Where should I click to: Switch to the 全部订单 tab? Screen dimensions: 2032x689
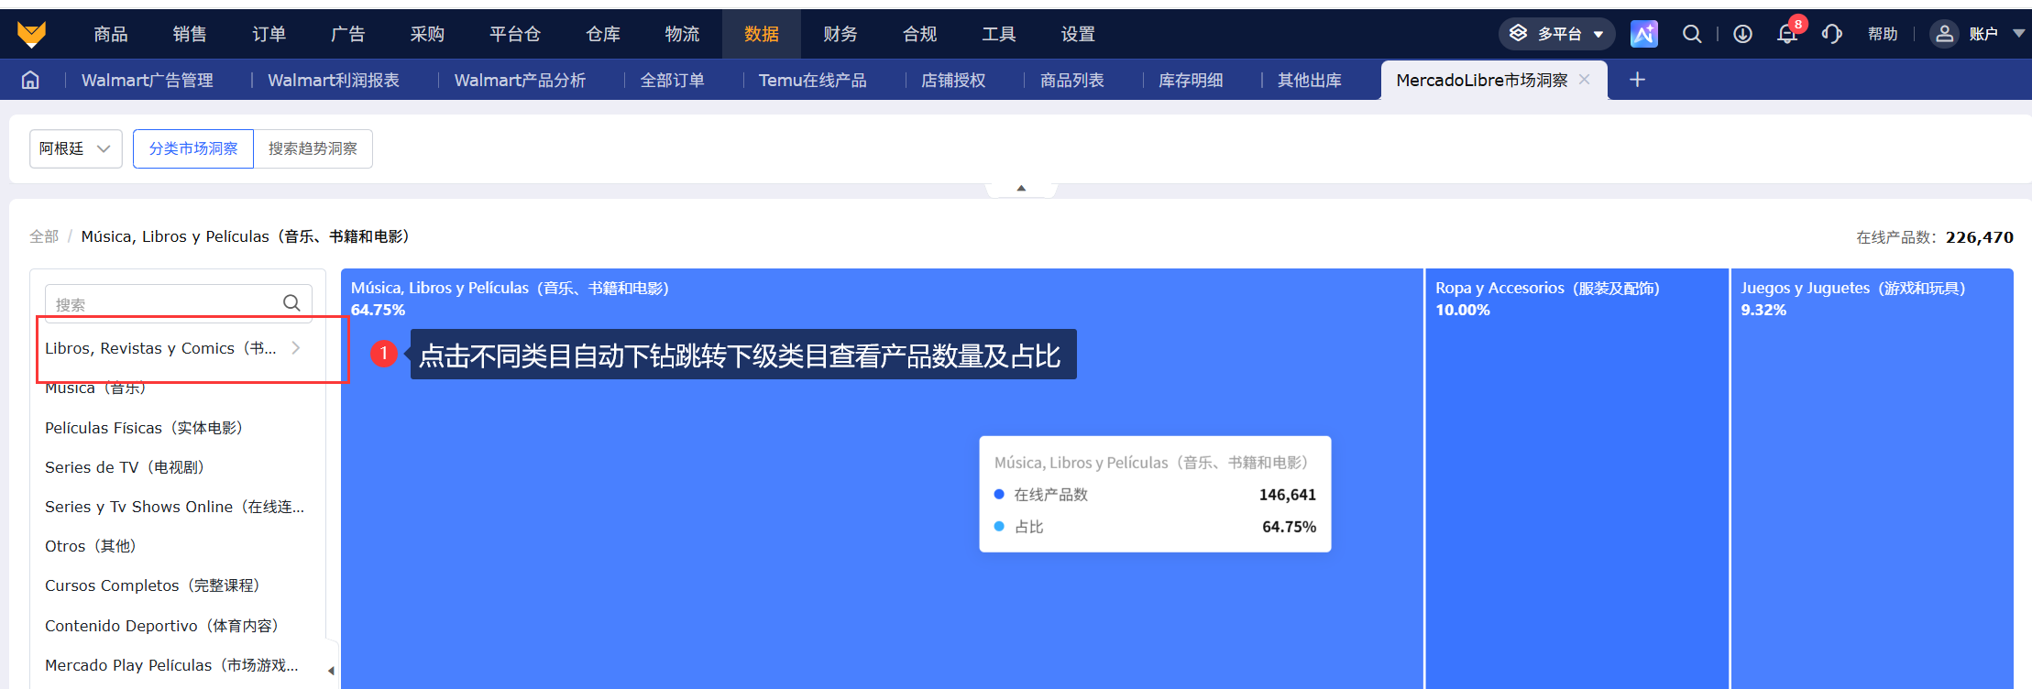click(672, 80)
